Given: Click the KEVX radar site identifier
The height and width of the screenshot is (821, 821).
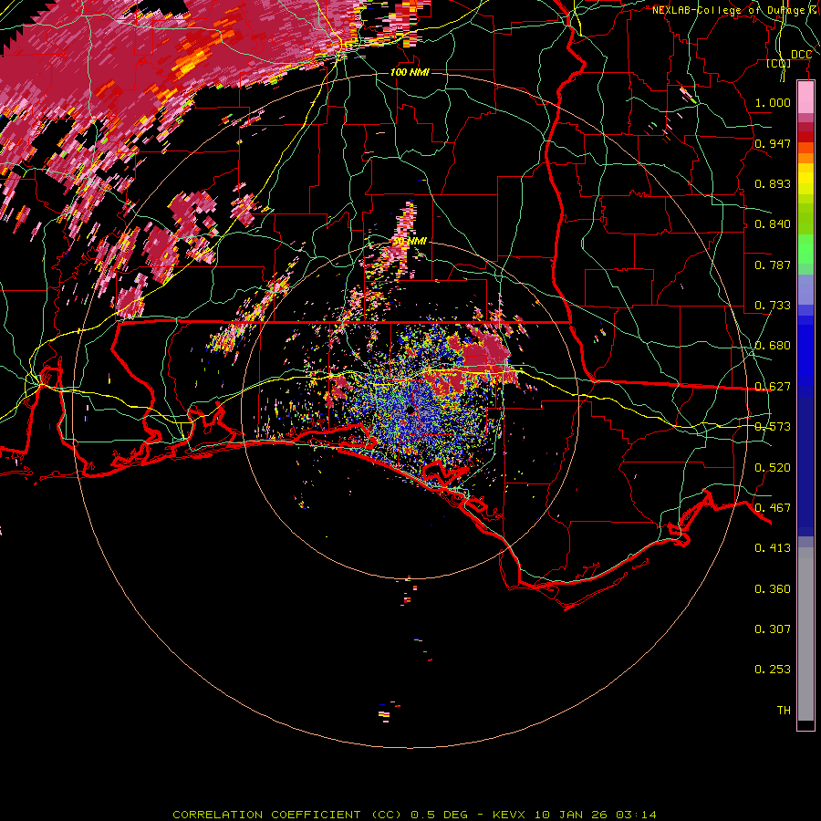Looking at the screenshot, I should (511, 815).
